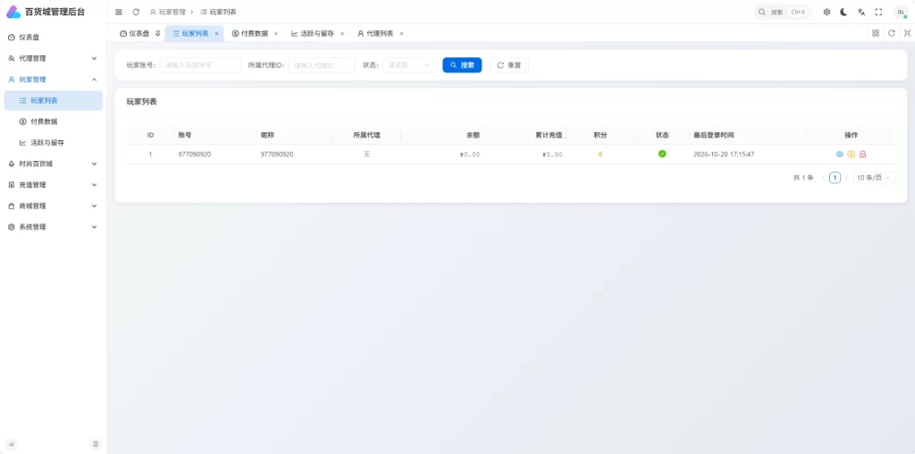Expand the 商城管理 sidebar menu
Screen dimensions: 915x454
(54, 206)
